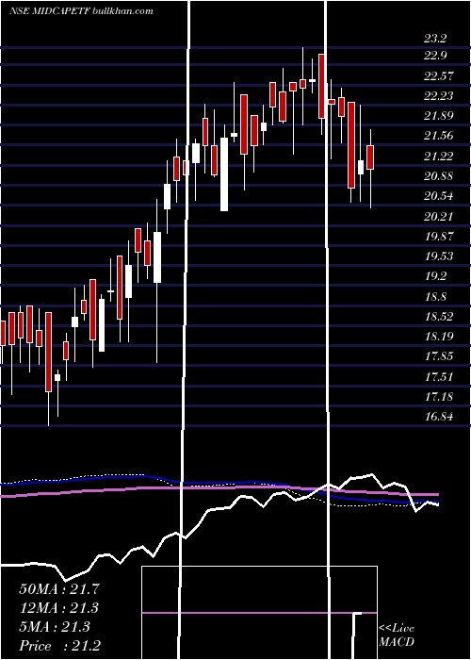The height and width of the screenshot is (660, 471).
Task: Select the 17.51 price value
Action: pos(439,376)
